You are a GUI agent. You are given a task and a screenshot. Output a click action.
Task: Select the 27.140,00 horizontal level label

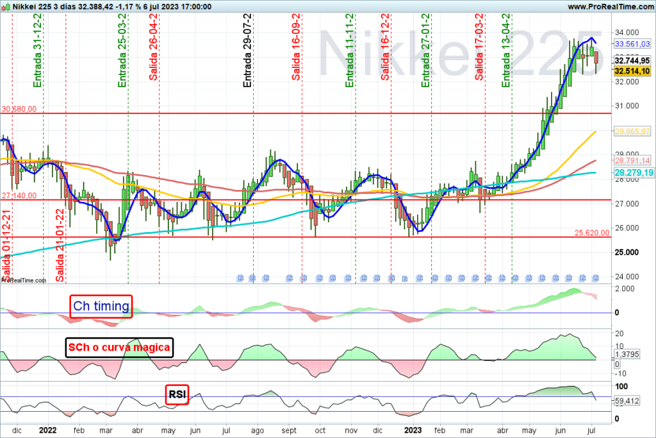(x=19, y=196)
